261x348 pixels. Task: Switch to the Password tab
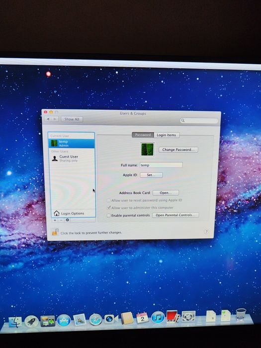pos(143,135)
